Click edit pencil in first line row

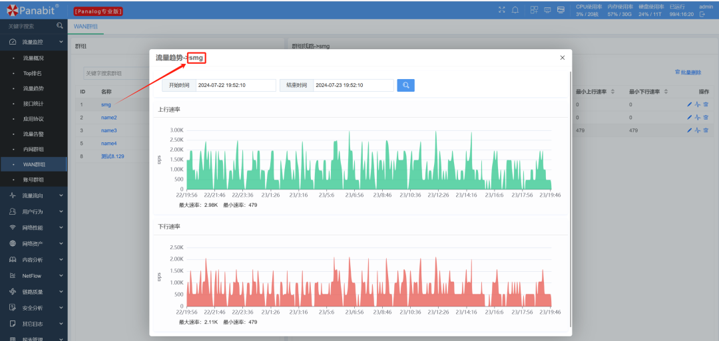pyautogui.click(x=689, y=104)
